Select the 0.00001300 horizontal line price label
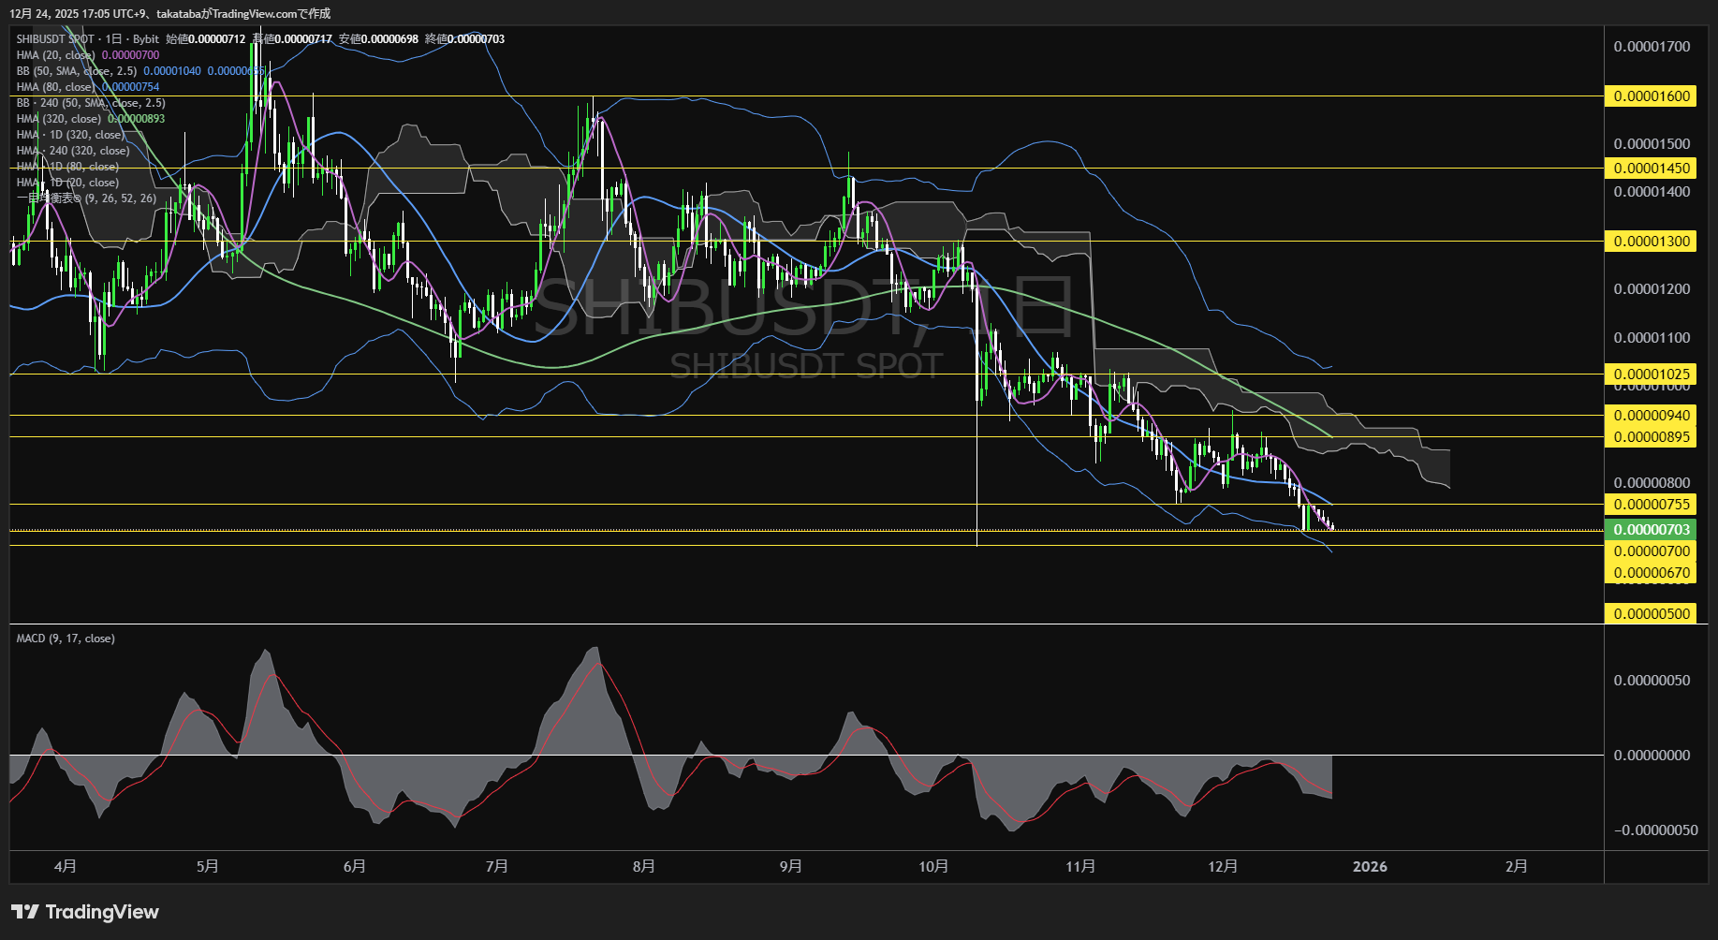This screenshot has width=1718, height=940. tap(1652, 242)
